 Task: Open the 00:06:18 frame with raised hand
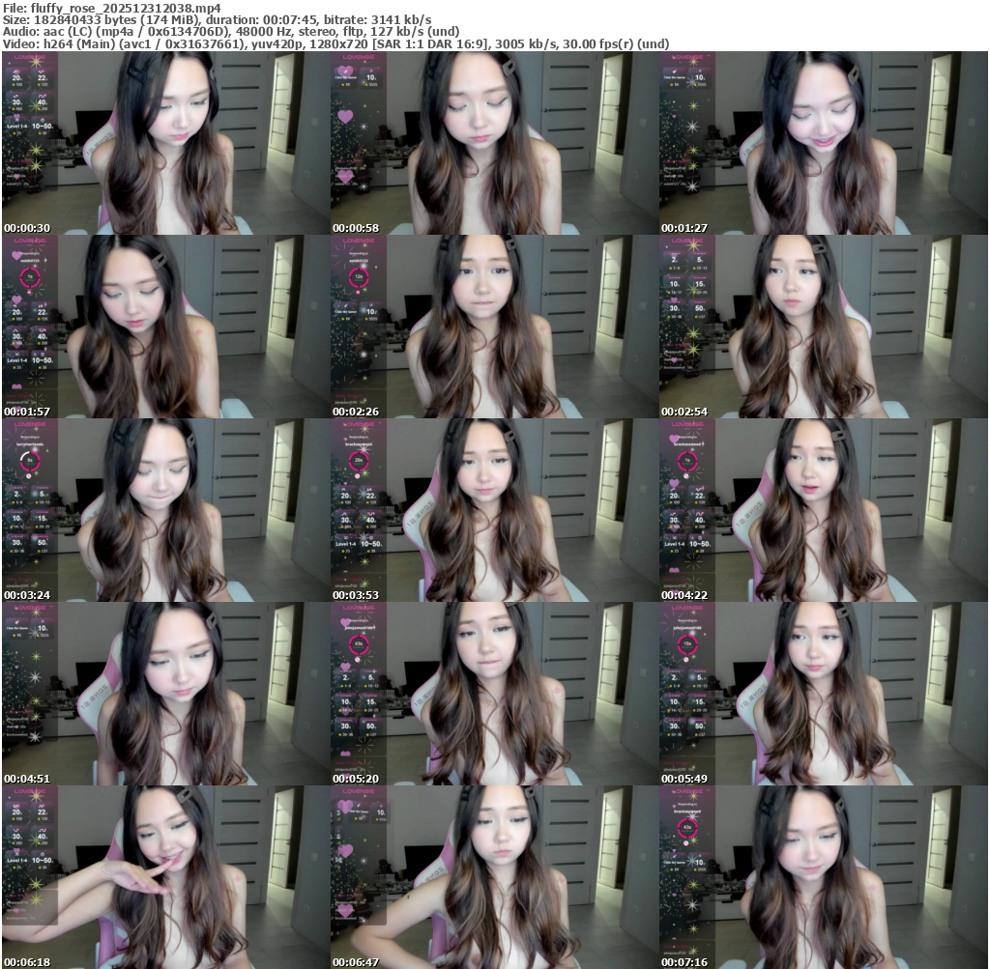(165, 877)
